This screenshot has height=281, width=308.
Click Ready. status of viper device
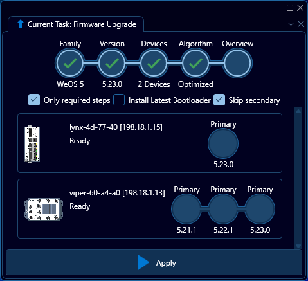point(80,206)
